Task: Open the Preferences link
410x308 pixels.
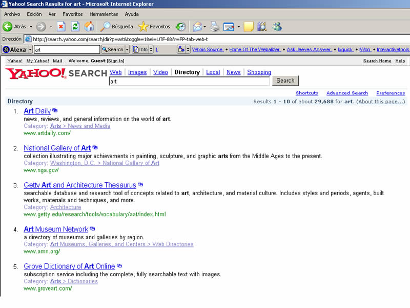Action: [x=391, y=93]
